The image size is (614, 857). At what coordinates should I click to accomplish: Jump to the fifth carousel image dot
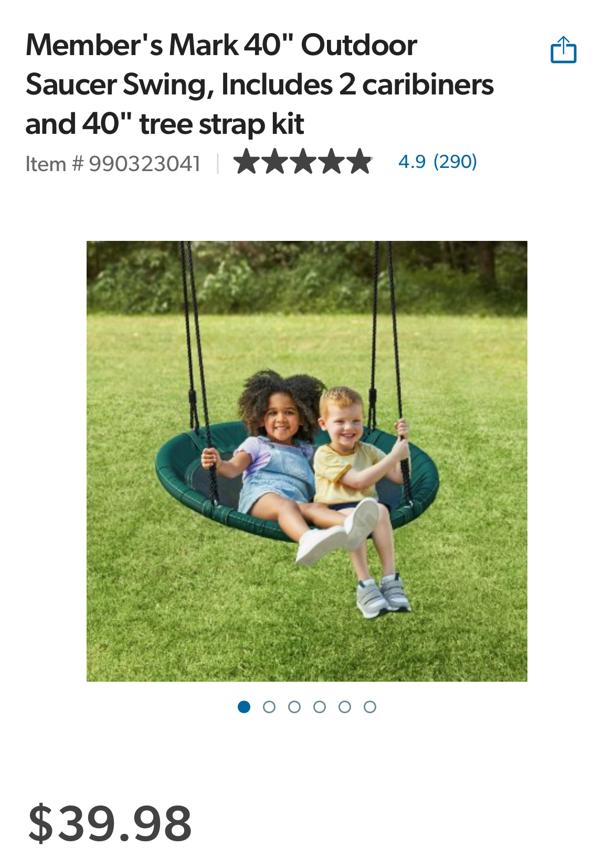click(x=345, y=707)
